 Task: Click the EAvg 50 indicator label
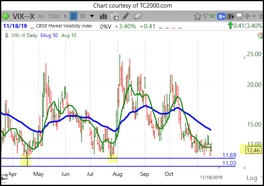[x=49, y=35]
